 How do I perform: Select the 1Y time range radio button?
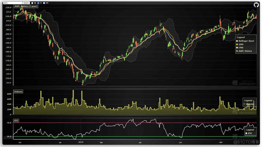[x=38, y=3]
